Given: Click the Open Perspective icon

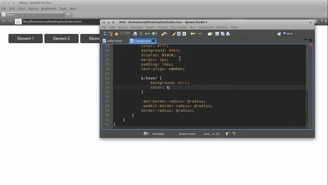Looking at the screenshot, I should pyautogui.click(x=279, y=34).
